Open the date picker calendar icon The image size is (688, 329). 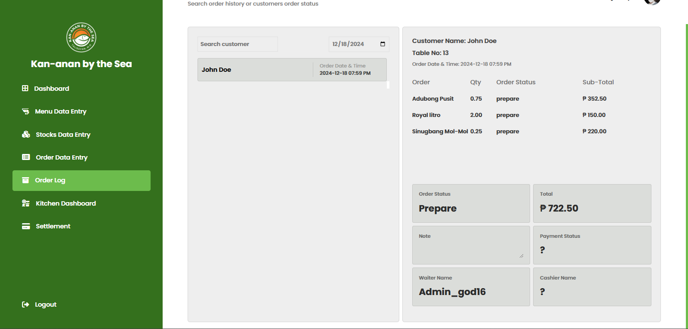tap(383, 44)
